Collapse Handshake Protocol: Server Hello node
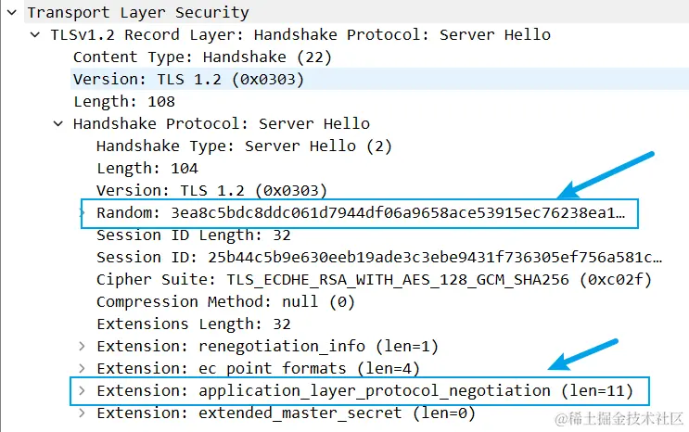Image resolution: width=689 pixels, height=432 pixels. tap(57, 124)
